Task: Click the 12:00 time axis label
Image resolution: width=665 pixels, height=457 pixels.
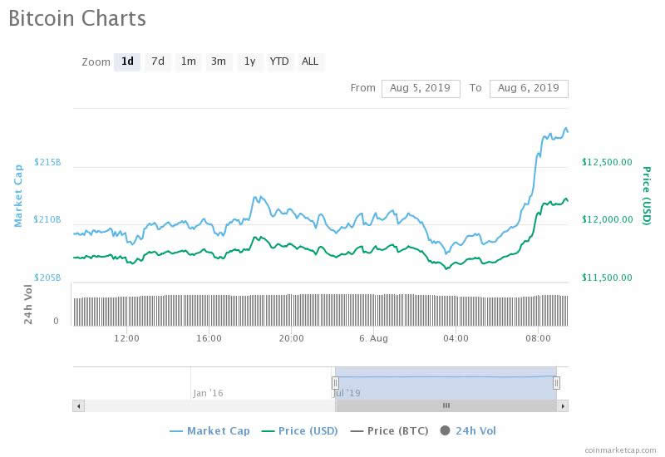Action: point(126,338)
